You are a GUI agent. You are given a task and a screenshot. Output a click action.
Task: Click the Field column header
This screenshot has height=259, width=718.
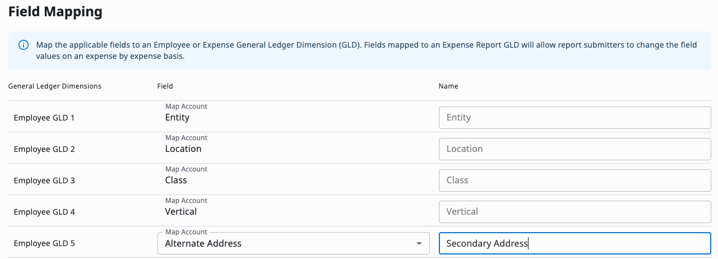pos(165,86)
